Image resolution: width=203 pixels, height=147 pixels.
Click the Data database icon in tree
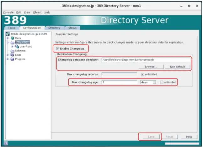(x=13, y=38)
